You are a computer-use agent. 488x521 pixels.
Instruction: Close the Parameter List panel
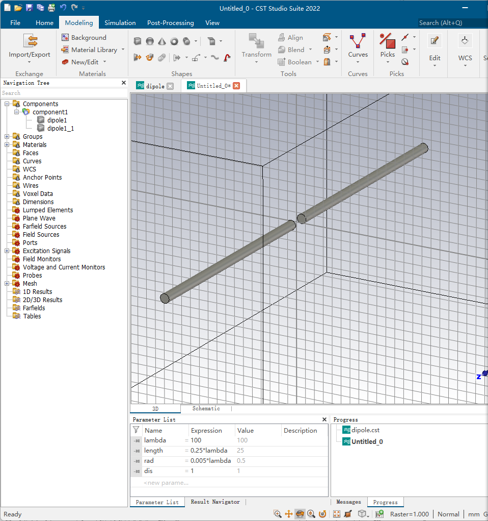324,419
